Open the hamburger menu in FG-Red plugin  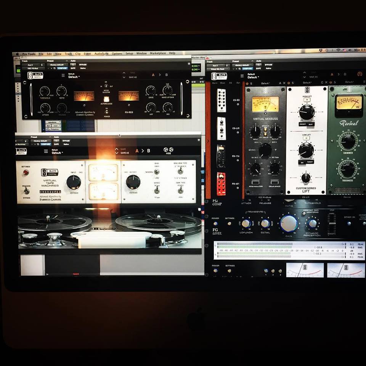(63, 75)
